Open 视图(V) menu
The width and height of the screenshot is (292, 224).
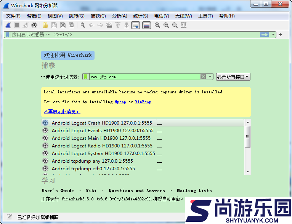point(55,16)
